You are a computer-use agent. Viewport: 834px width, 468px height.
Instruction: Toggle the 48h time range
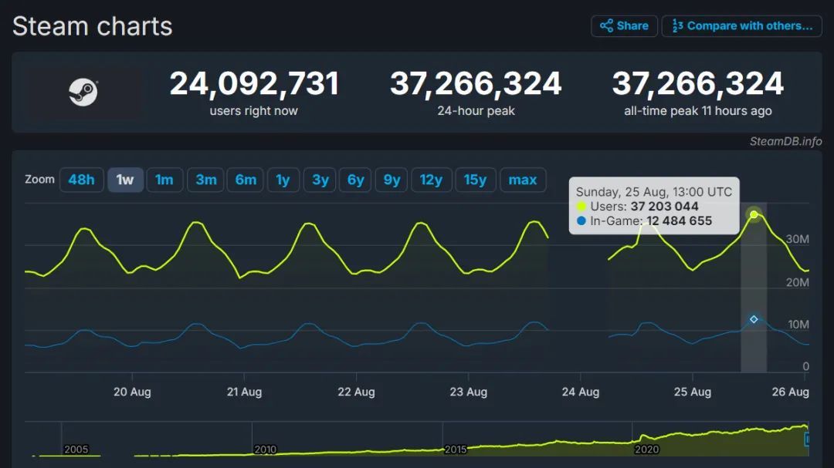coord(82,180)
